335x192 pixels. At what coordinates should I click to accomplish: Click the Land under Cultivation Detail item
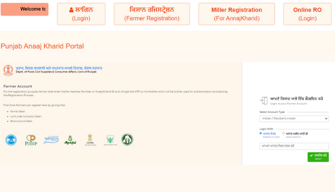click(26, 117)
